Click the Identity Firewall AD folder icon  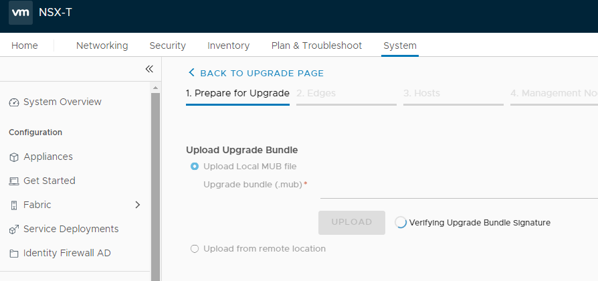click(14, 254)
